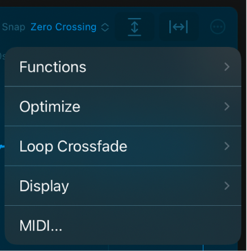Click the arrow on the Display row
The image size is (247, 251).
click(227, 186)
